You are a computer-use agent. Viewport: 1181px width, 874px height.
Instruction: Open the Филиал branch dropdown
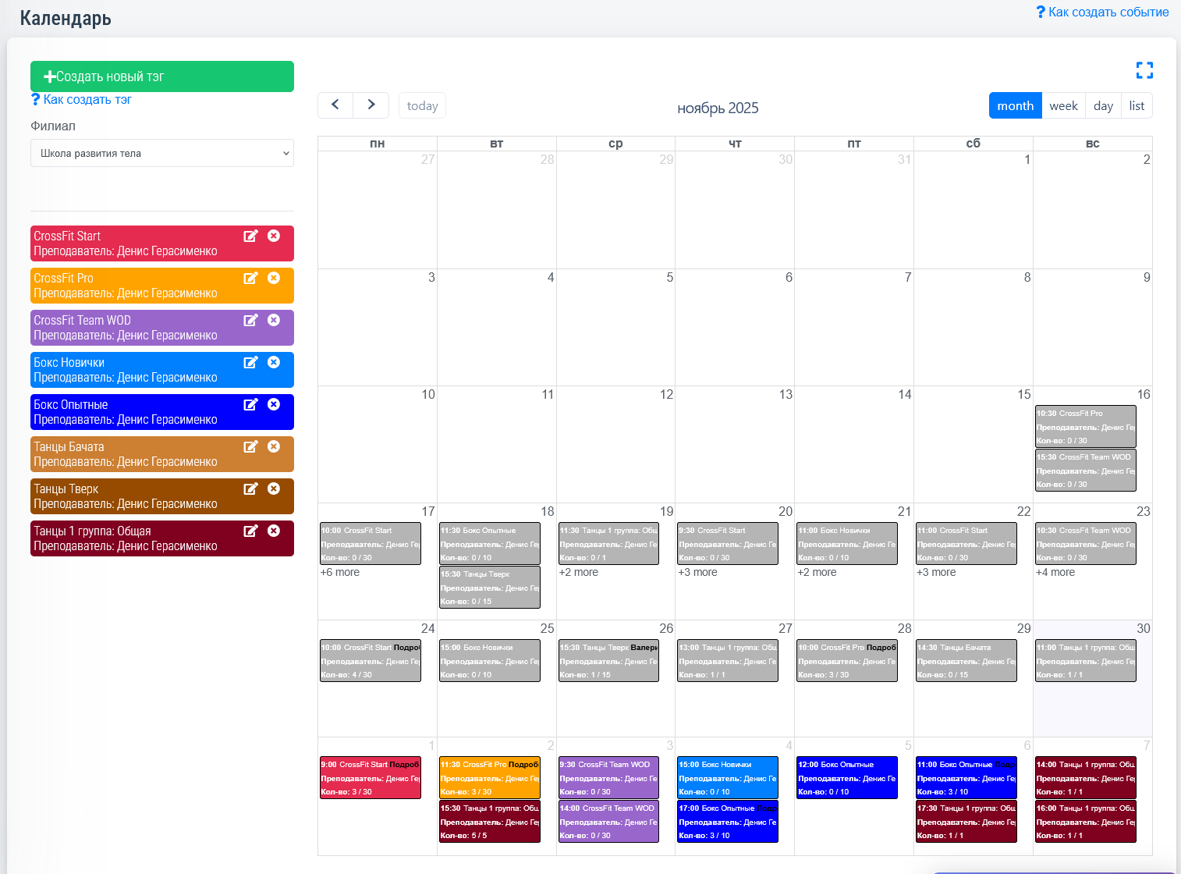(x=162, y=153)
